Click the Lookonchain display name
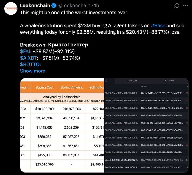 click(x=35, y=5)
